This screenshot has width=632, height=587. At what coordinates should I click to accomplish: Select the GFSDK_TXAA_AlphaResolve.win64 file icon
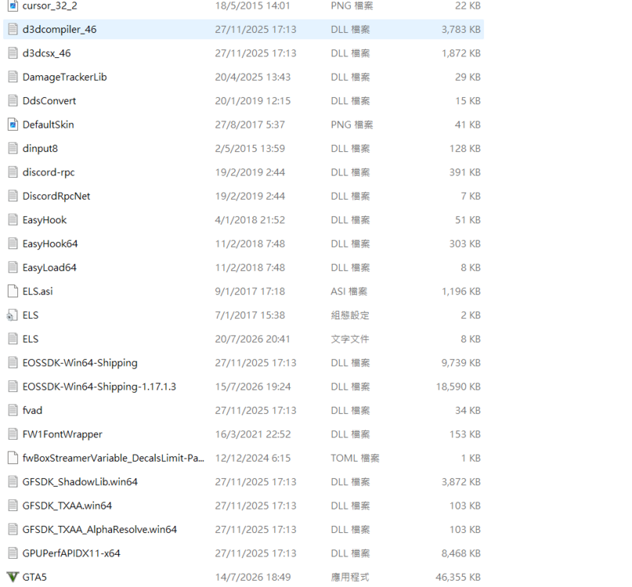click(x=13, y=529)
